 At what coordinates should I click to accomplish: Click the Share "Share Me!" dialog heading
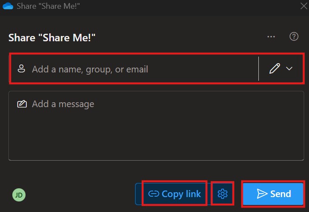click(x=52, y=38)
